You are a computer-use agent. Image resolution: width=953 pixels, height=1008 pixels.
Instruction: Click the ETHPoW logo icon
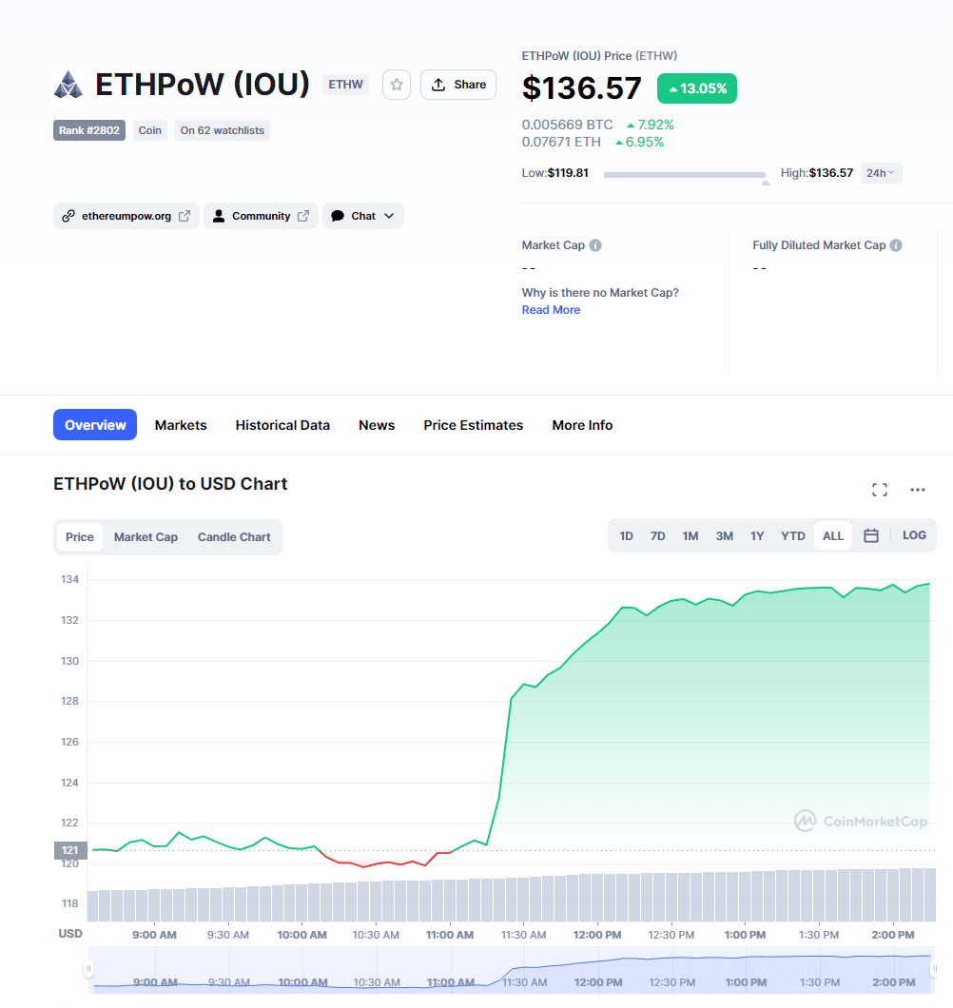pyautogui.click(x=68, y=85)
